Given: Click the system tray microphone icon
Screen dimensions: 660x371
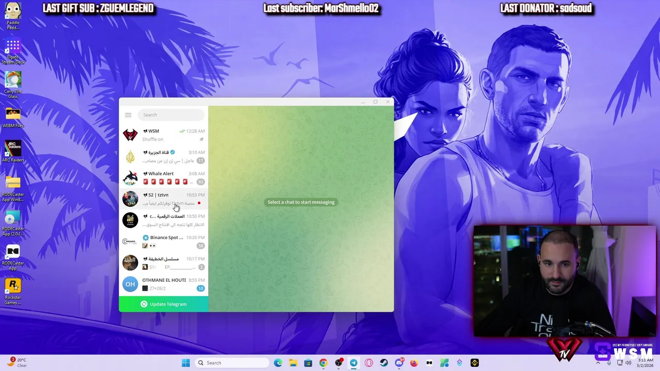Looking at the screenshot, I should point(609,363).
